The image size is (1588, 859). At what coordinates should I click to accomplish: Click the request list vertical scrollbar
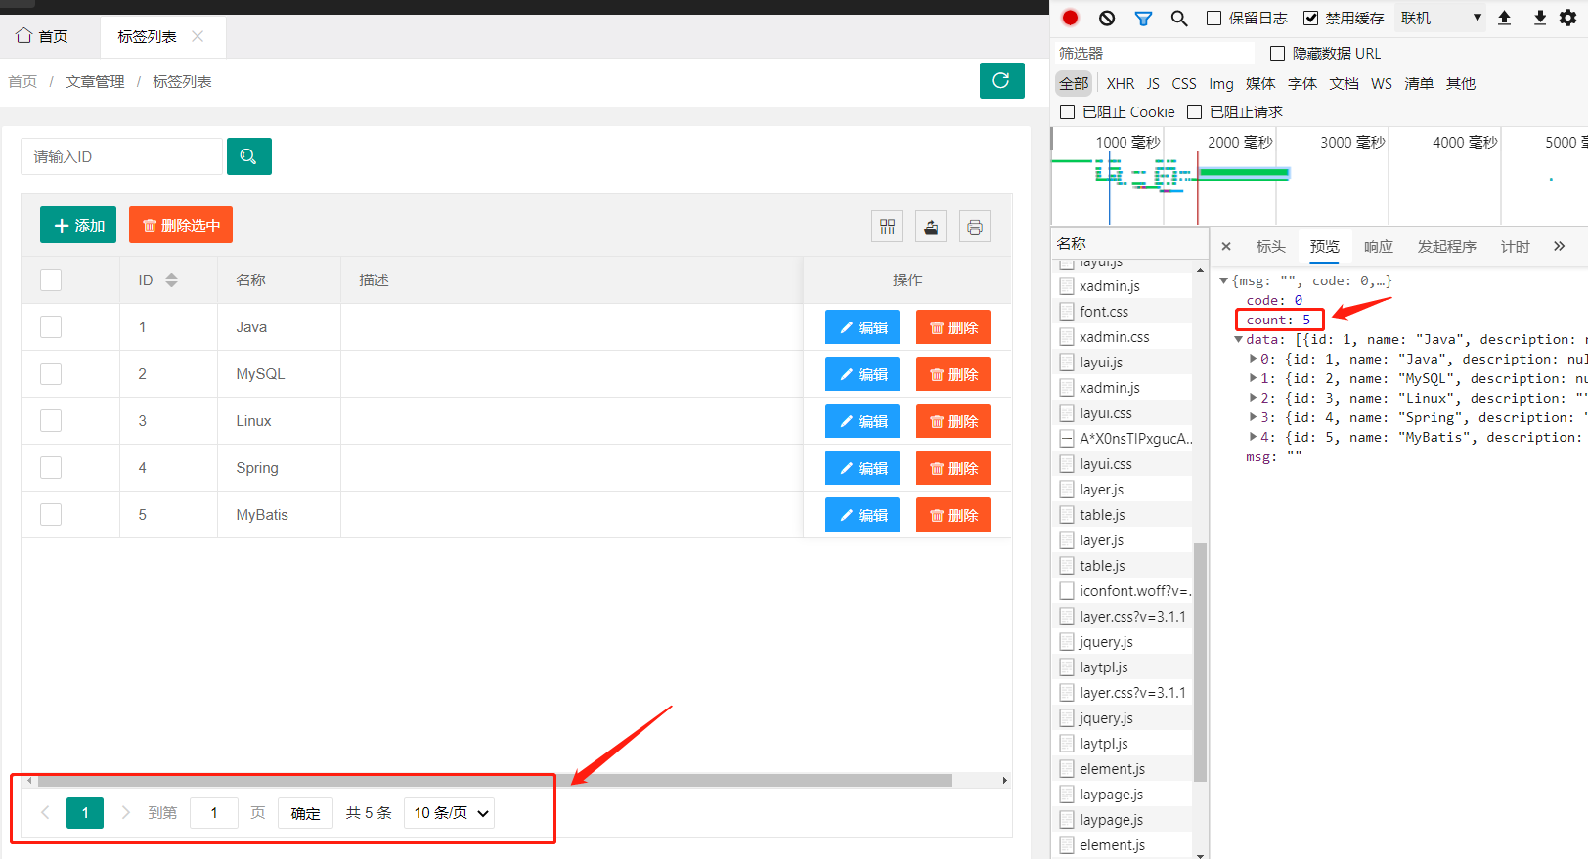click(x=1200, y=661)
